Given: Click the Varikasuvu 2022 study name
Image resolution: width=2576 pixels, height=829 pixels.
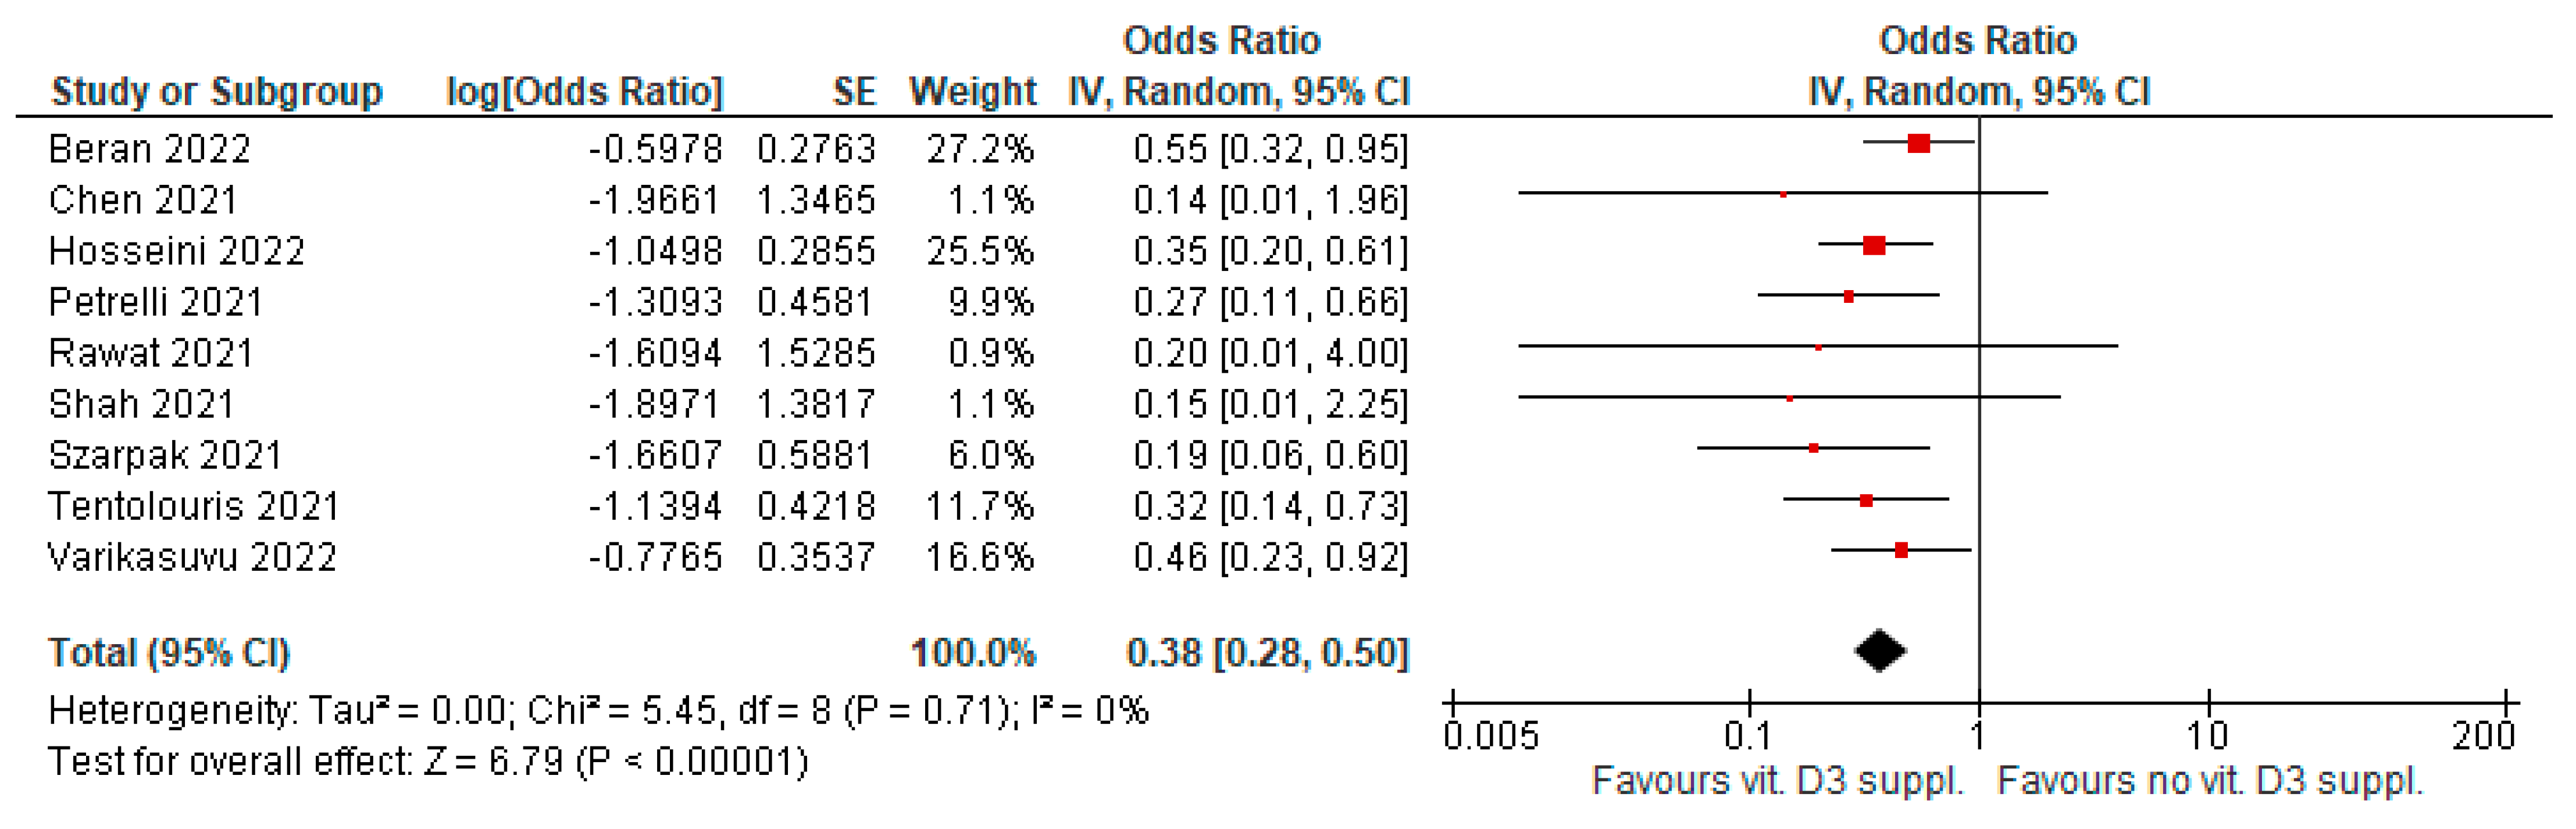Looking at the screenshot, I should coord(192,557).
